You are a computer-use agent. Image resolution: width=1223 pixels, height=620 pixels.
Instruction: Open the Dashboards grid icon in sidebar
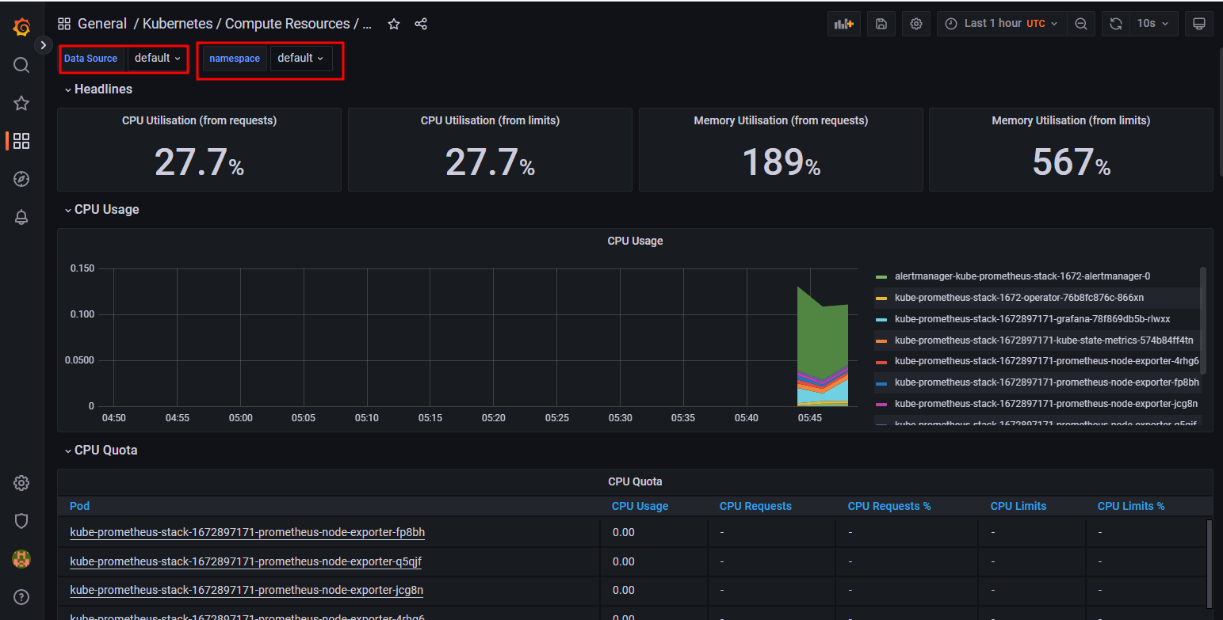pos(21,141)
